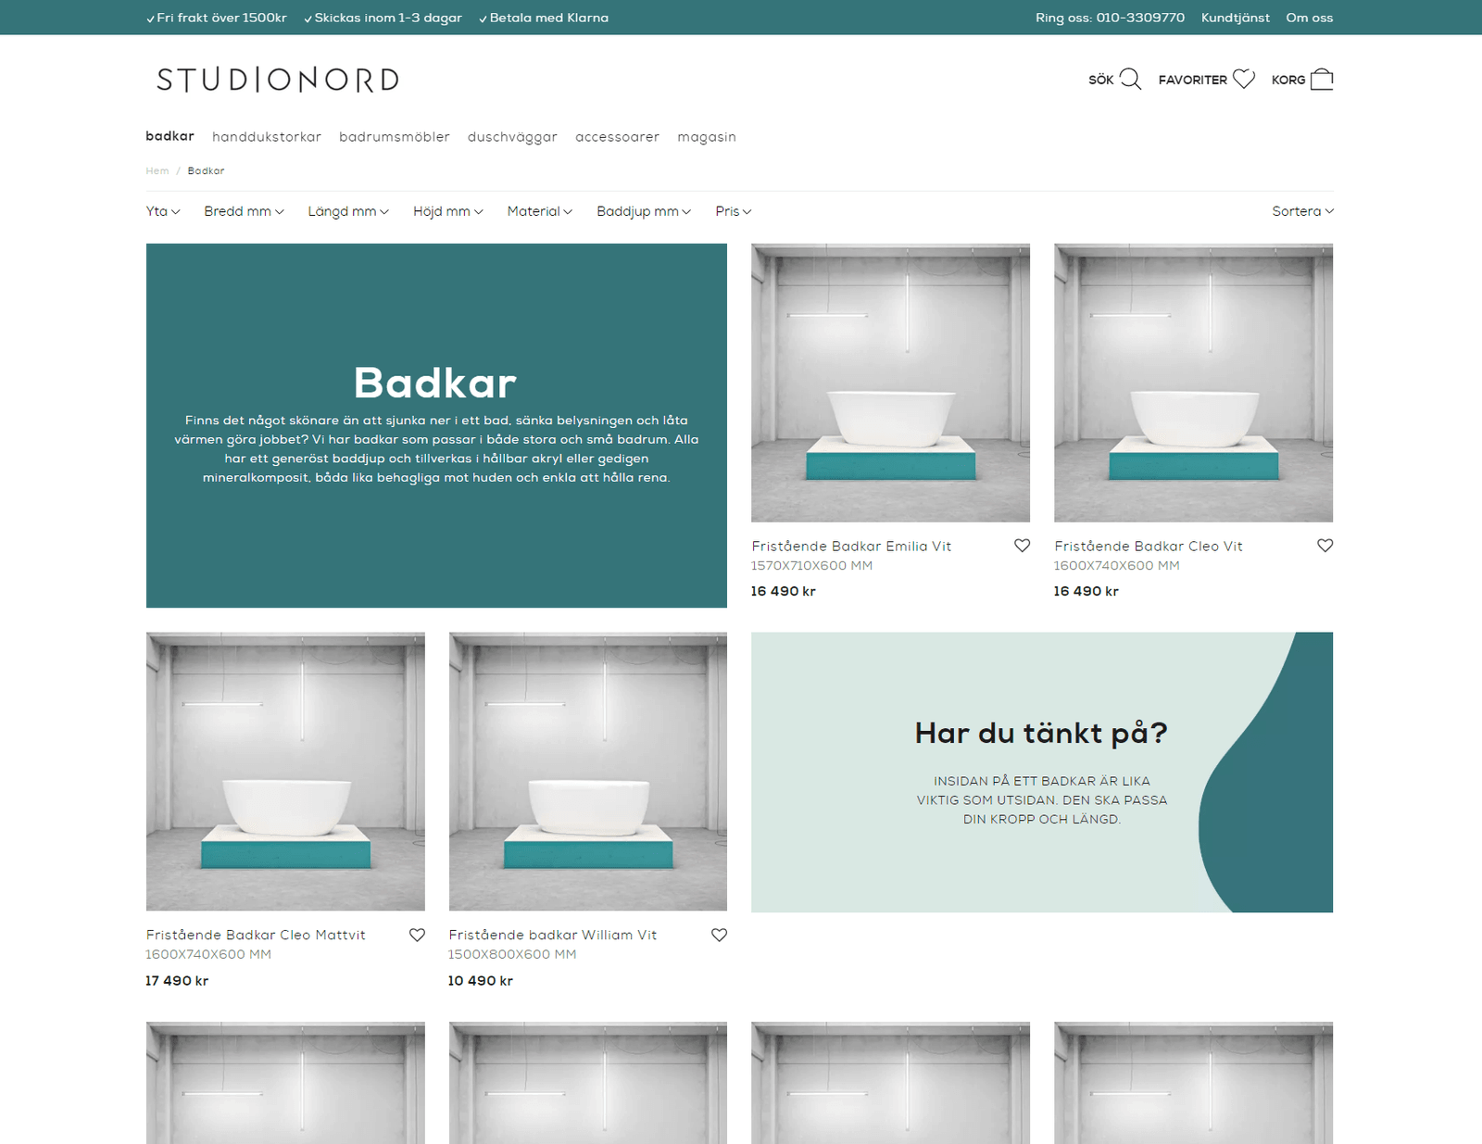Open the Fristående Badkar Emilia Vit title

[851, 547]
